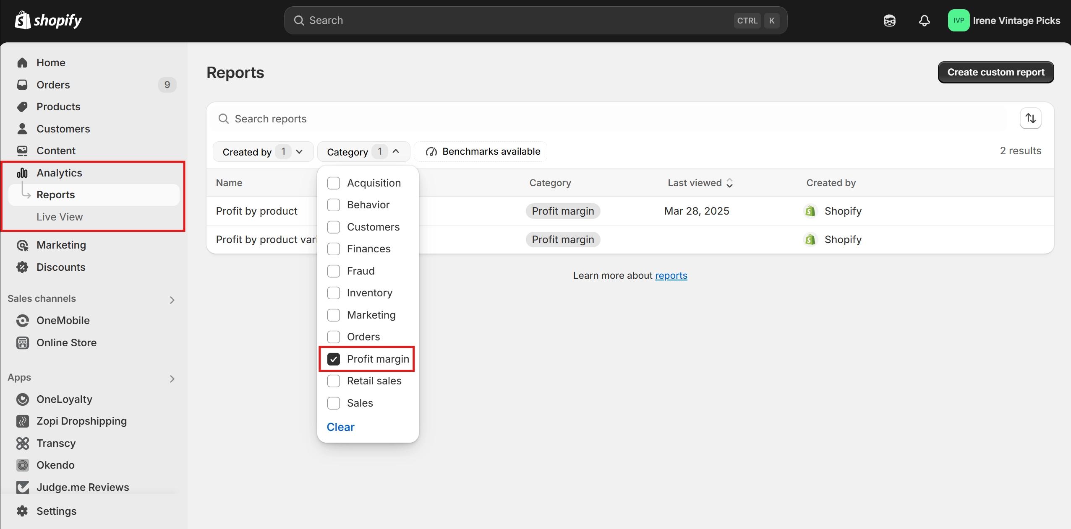Click the Zopi Dropshipping app icon
Image resolution: width=1071 pixels, height=529 pixels.
pos(22,421)
